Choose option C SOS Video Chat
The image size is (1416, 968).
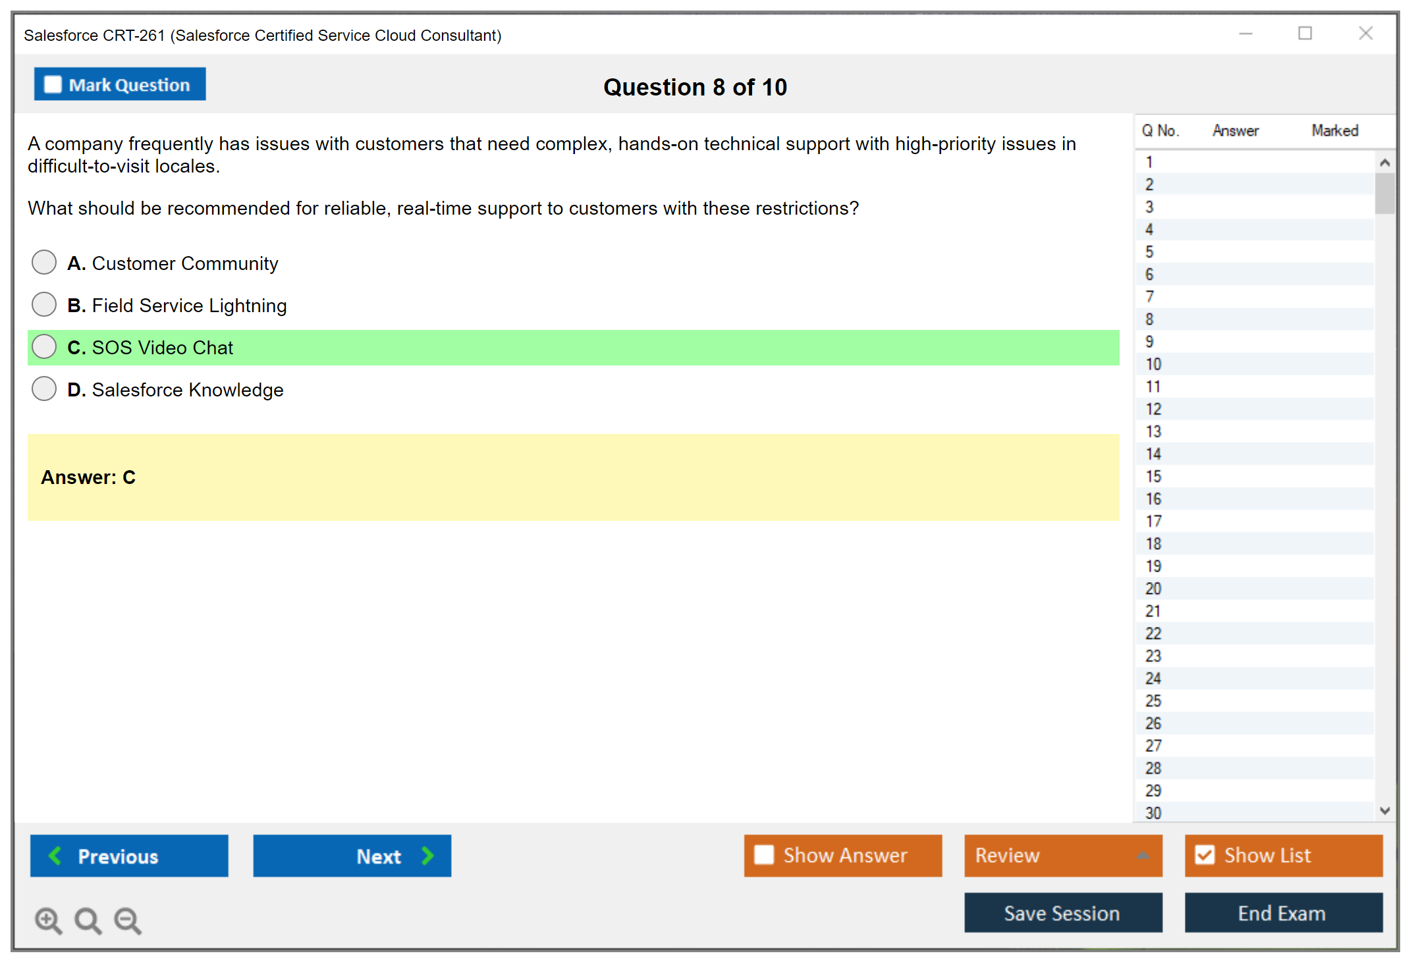[x=44, y=346]
